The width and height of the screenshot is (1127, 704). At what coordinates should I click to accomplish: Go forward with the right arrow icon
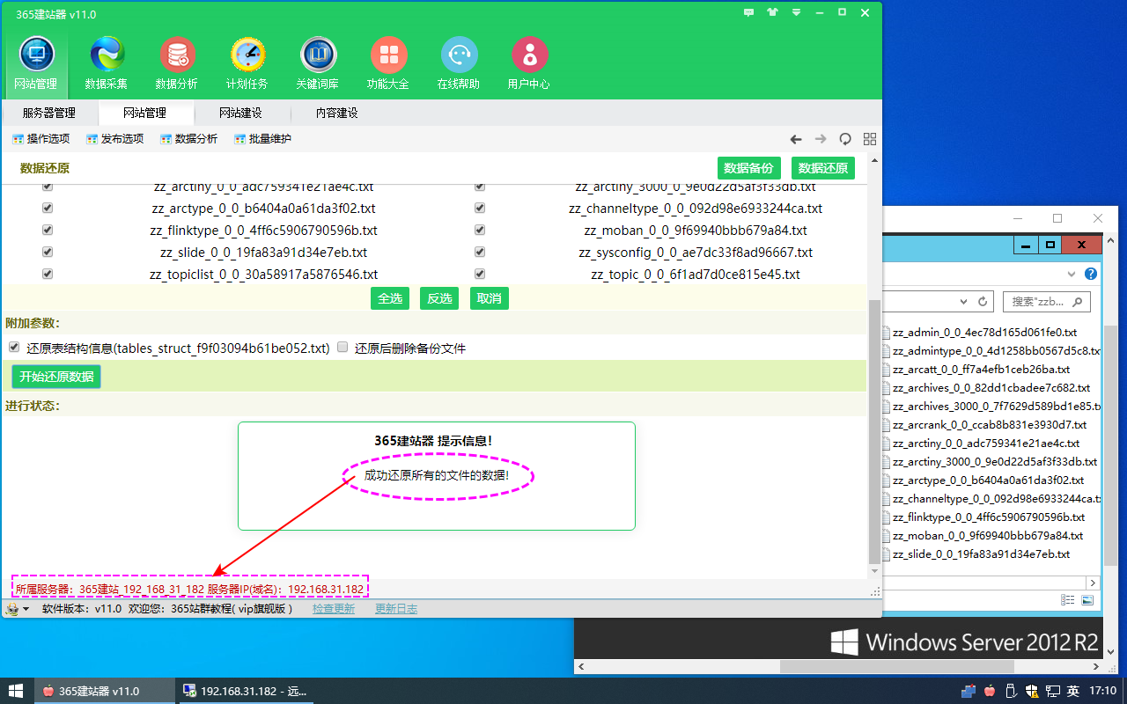[821, 139]
